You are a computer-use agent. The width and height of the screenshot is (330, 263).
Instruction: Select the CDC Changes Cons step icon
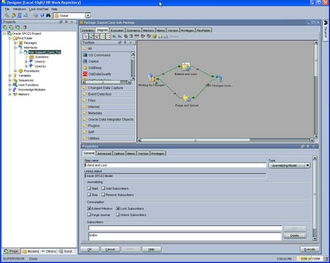click(219, 78)
